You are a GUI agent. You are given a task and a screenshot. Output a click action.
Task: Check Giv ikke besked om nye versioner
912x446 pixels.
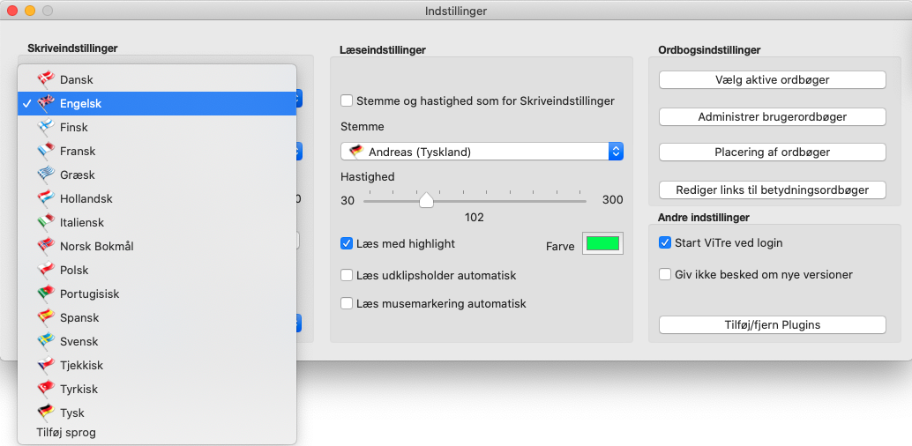coord(666,274)
